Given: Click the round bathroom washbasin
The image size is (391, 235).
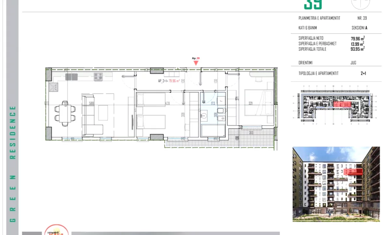Looking at the screenshot, I should tap(204, 115).
